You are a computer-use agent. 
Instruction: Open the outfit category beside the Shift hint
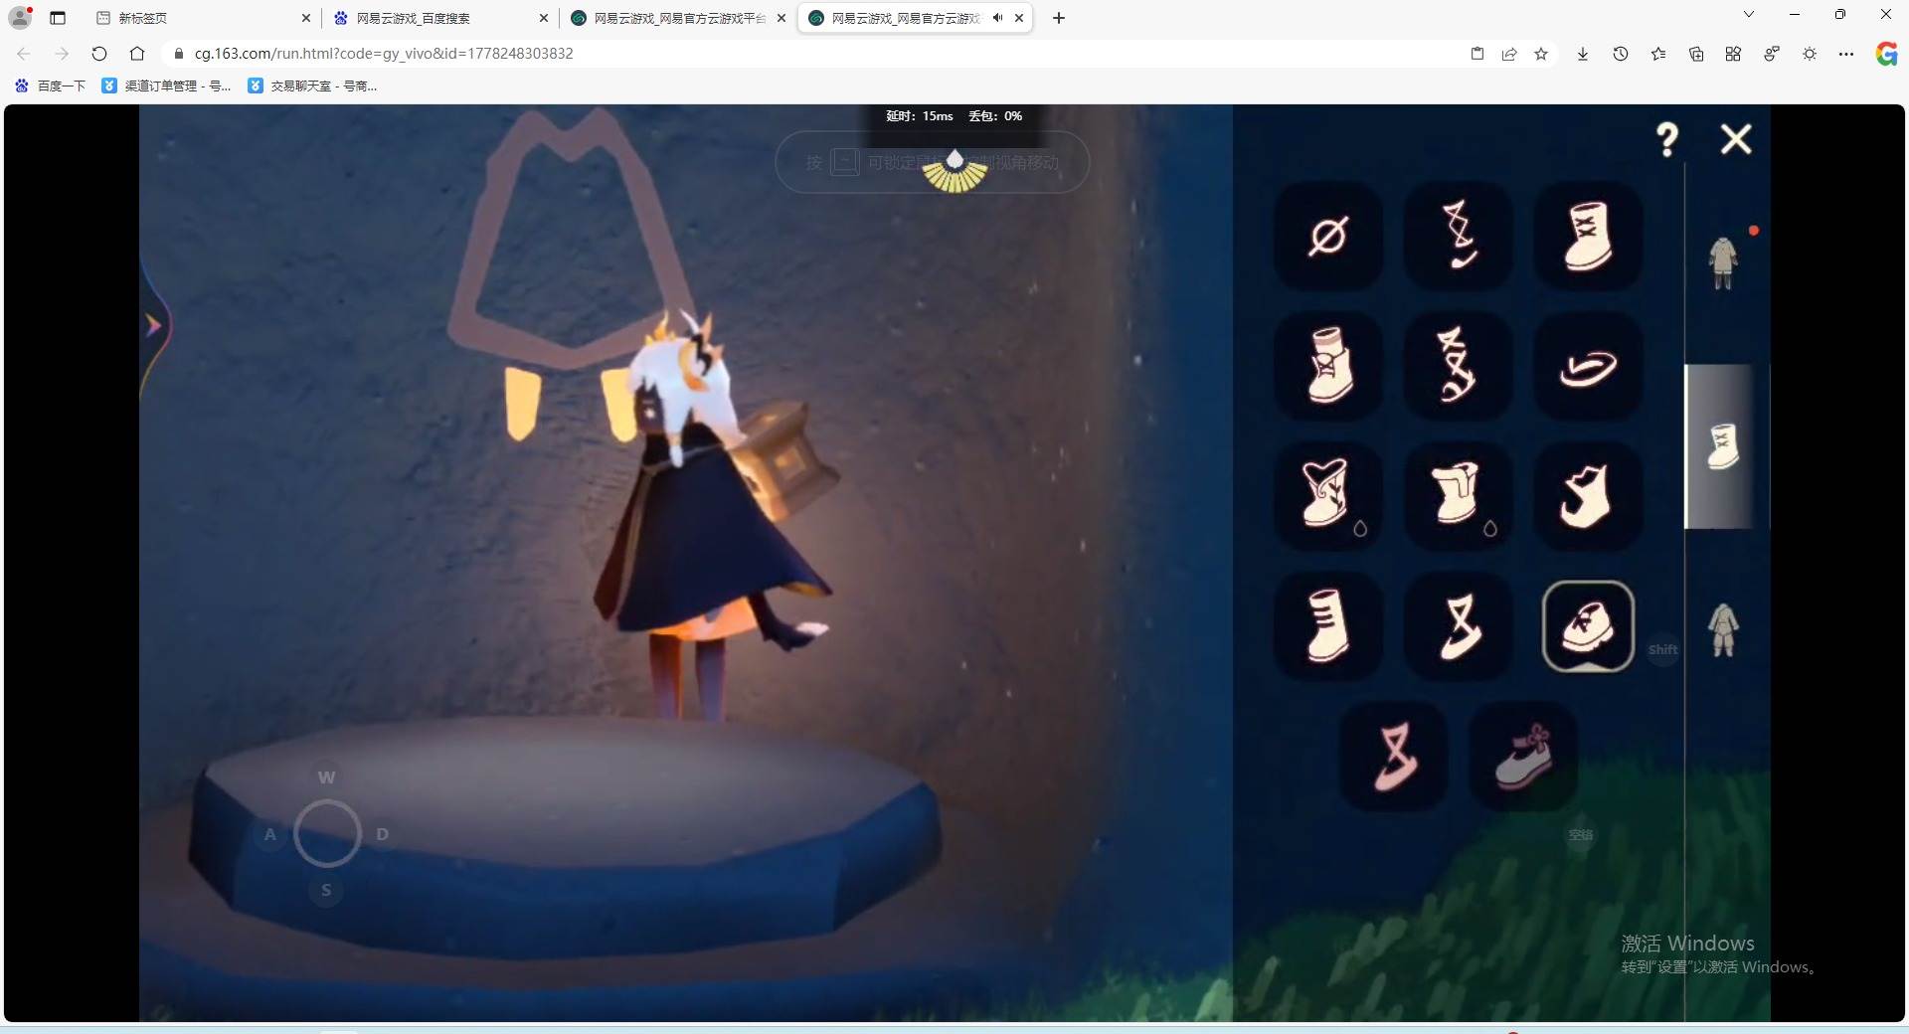point(1723,629)
